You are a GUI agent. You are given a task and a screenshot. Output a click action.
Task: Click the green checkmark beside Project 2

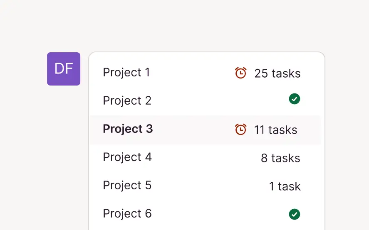pos(295,99)
